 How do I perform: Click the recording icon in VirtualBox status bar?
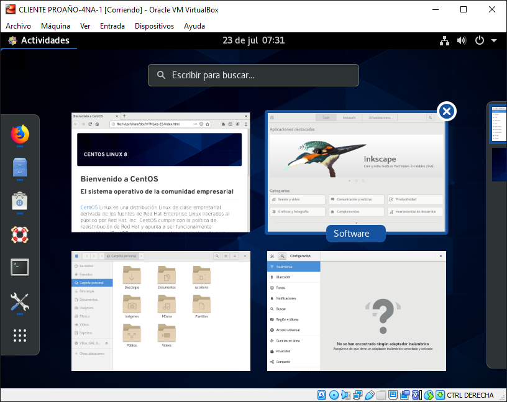[x=405, y=395]
